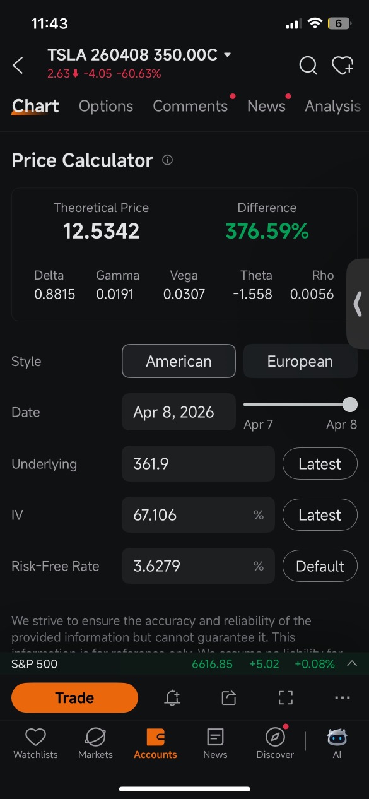369x799 pixels.
Task: Select European option style
Action: pyautogui.click(x=300, y=361)
